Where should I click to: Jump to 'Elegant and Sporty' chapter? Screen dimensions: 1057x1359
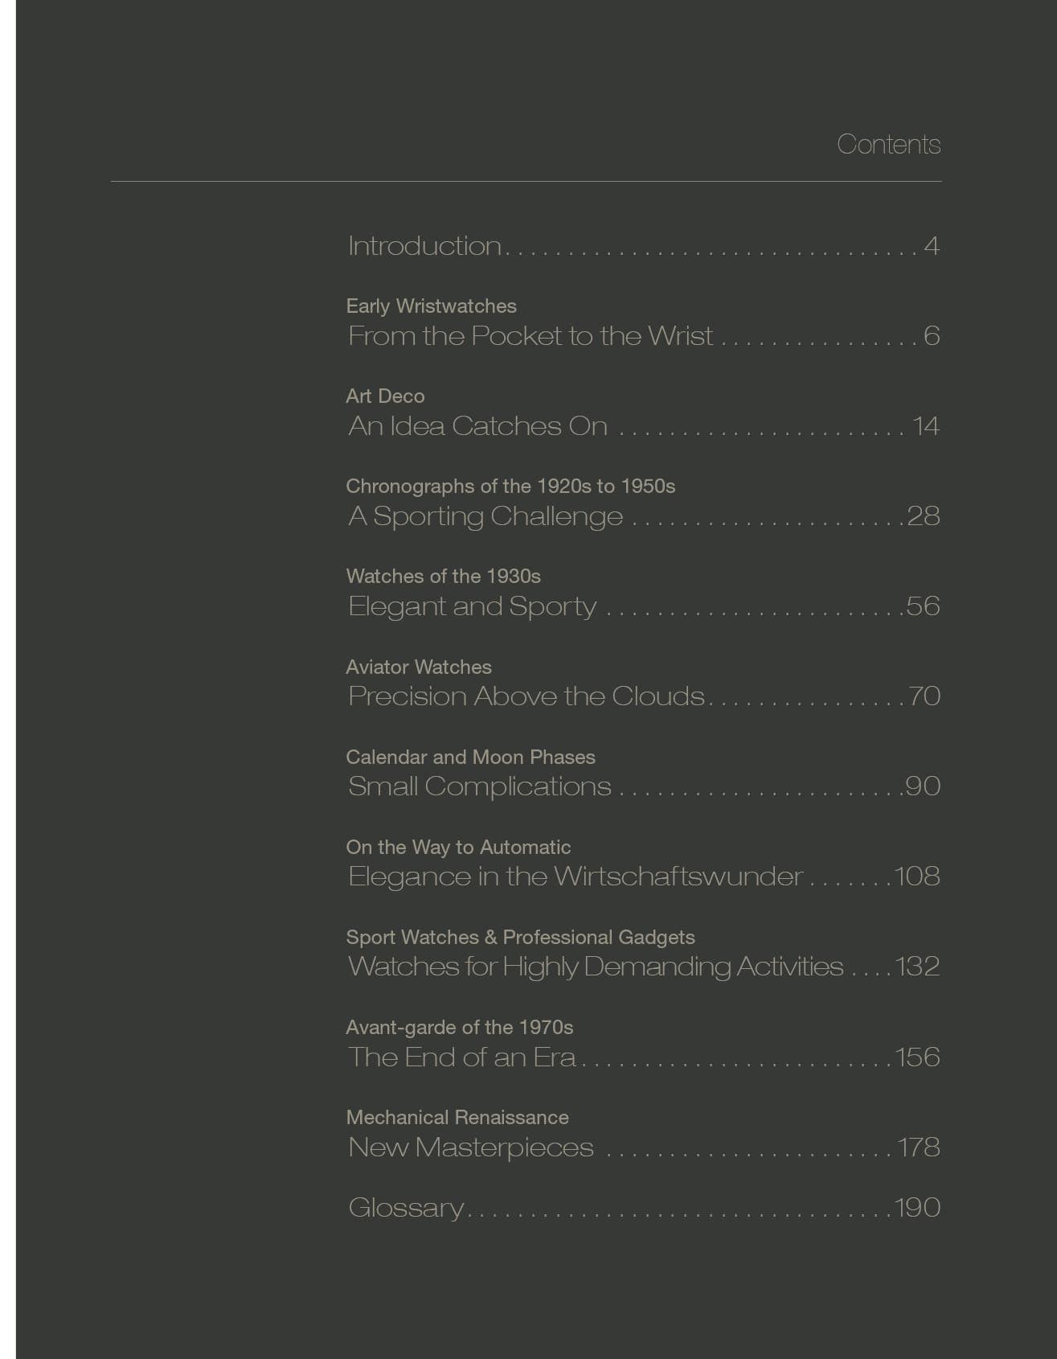472,606
